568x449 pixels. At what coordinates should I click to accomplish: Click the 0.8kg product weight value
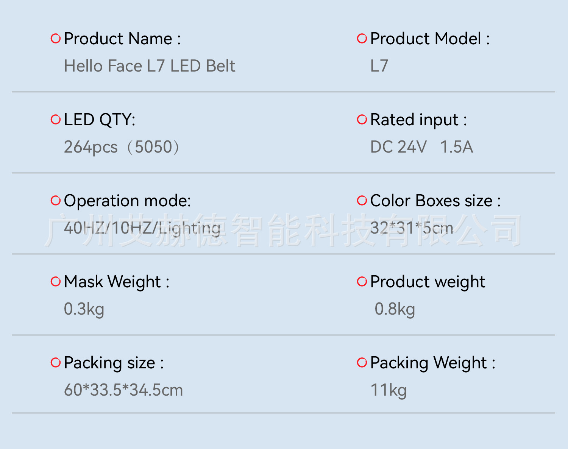(395, 309)
